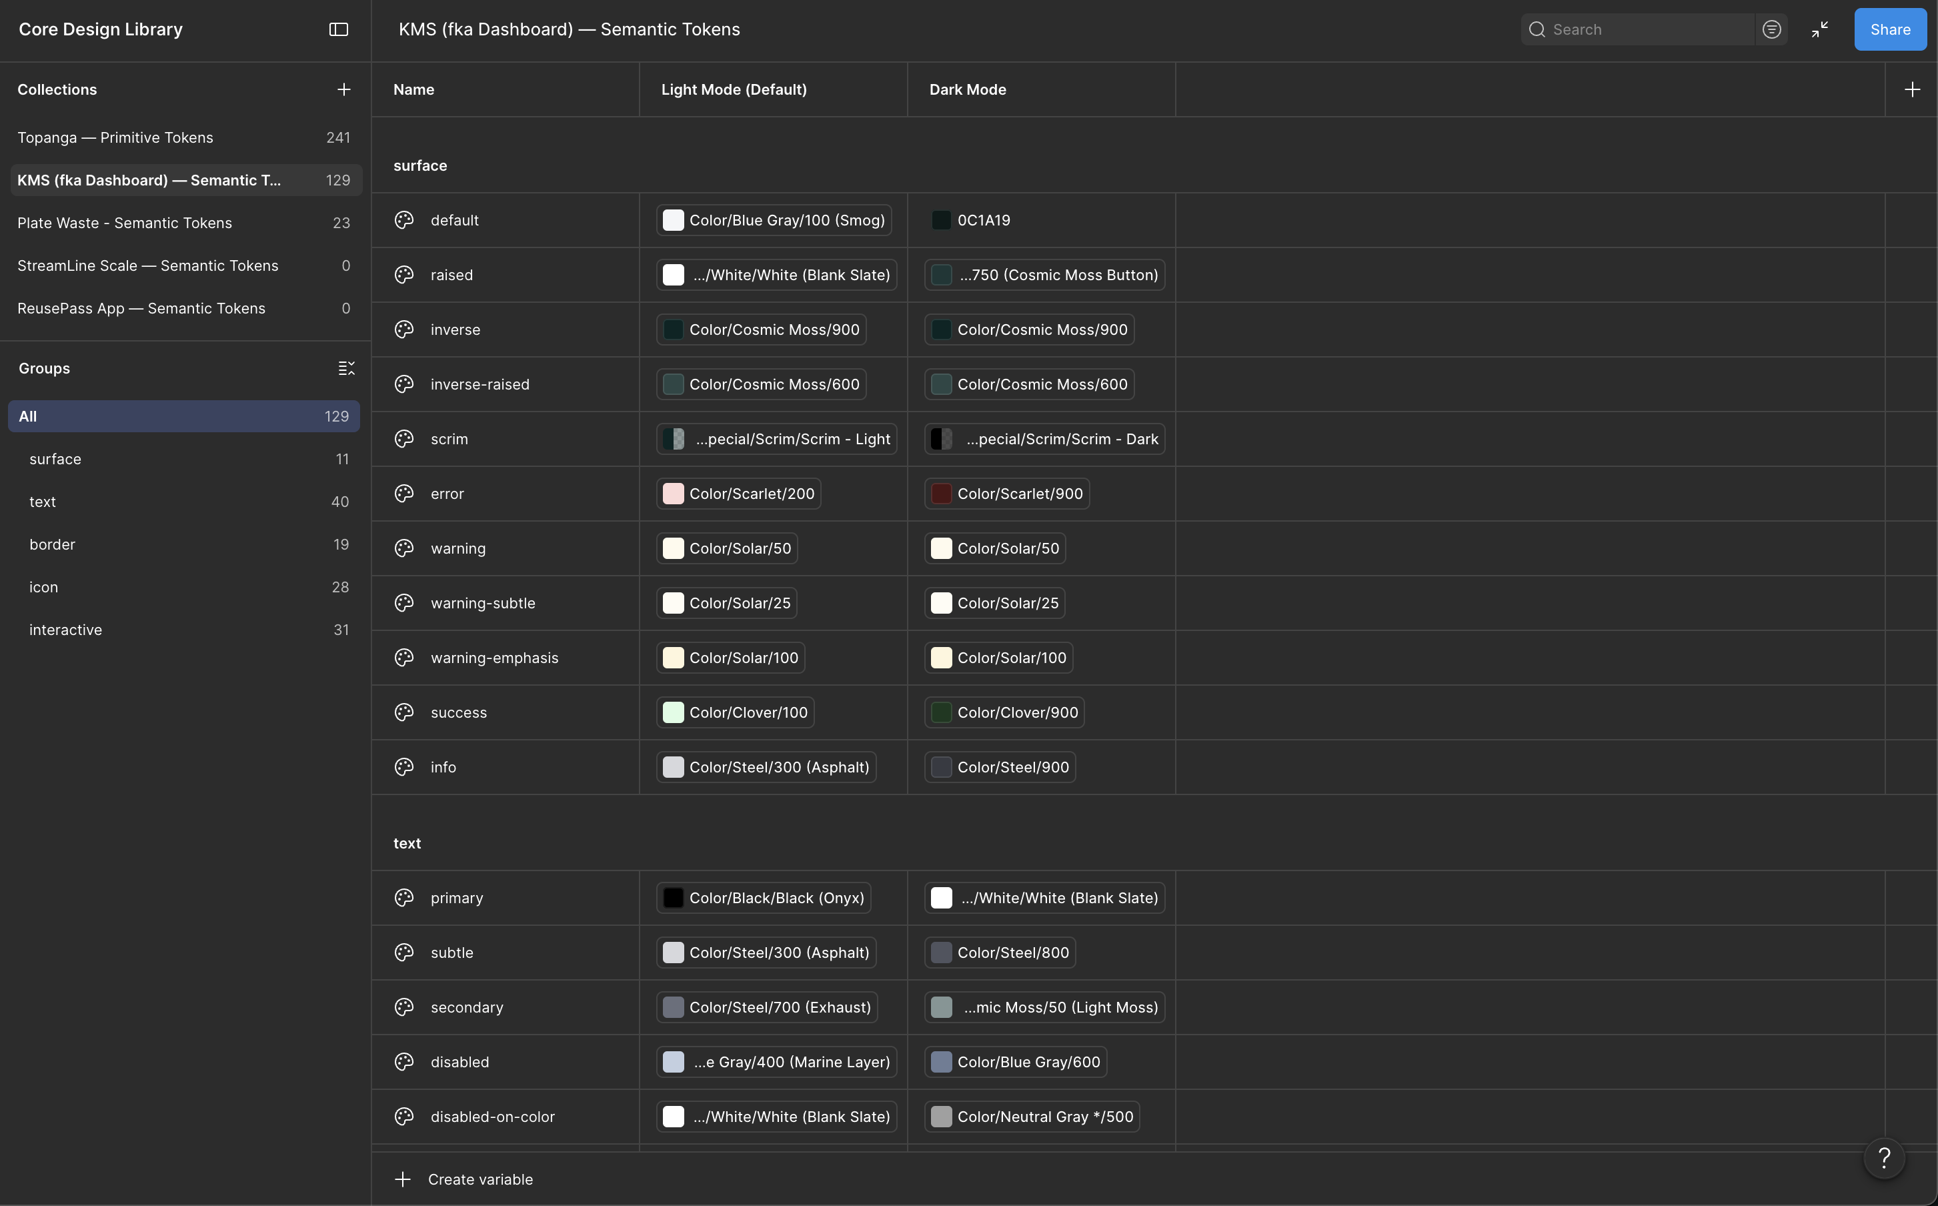Click palette icon for disabled text row

404,1063
